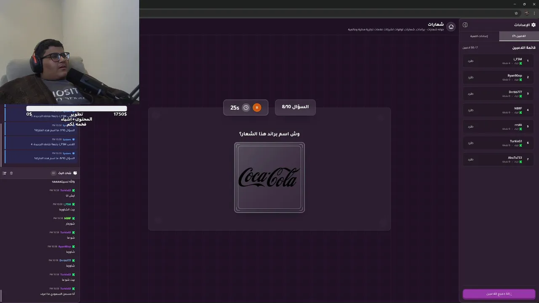The image size is (539, 303).
Task: Click the Kick icon under Ryan90op player
Action: tap(520, 80)
